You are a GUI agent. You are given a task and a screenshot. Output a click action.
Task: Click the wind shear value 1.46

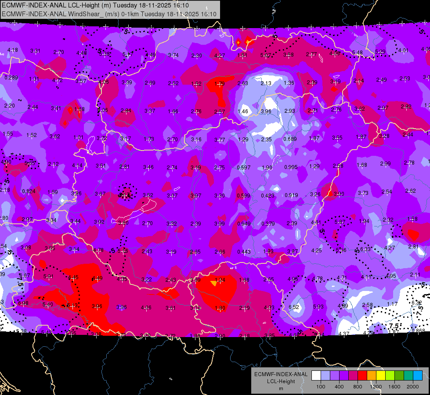[243, 111]
